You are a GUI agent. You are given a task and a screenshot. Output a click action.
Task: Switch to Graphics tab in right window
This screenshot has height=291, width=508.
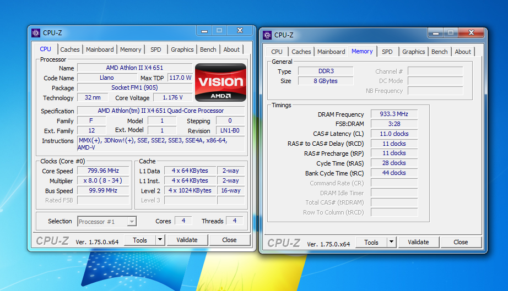click(x=413, y=52)
